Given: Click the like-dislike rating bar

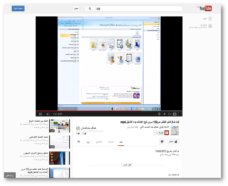Looking at the screenshot, I should click(x=90, y=131).
